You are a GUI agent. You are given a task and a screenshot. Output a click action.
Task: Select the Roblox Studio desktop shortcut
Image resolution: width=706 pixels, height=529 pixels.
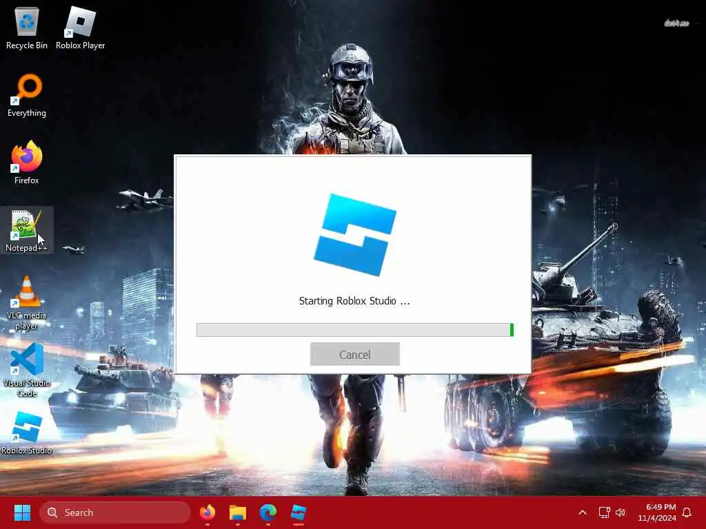pyautogui.click(x=27, y=433)
